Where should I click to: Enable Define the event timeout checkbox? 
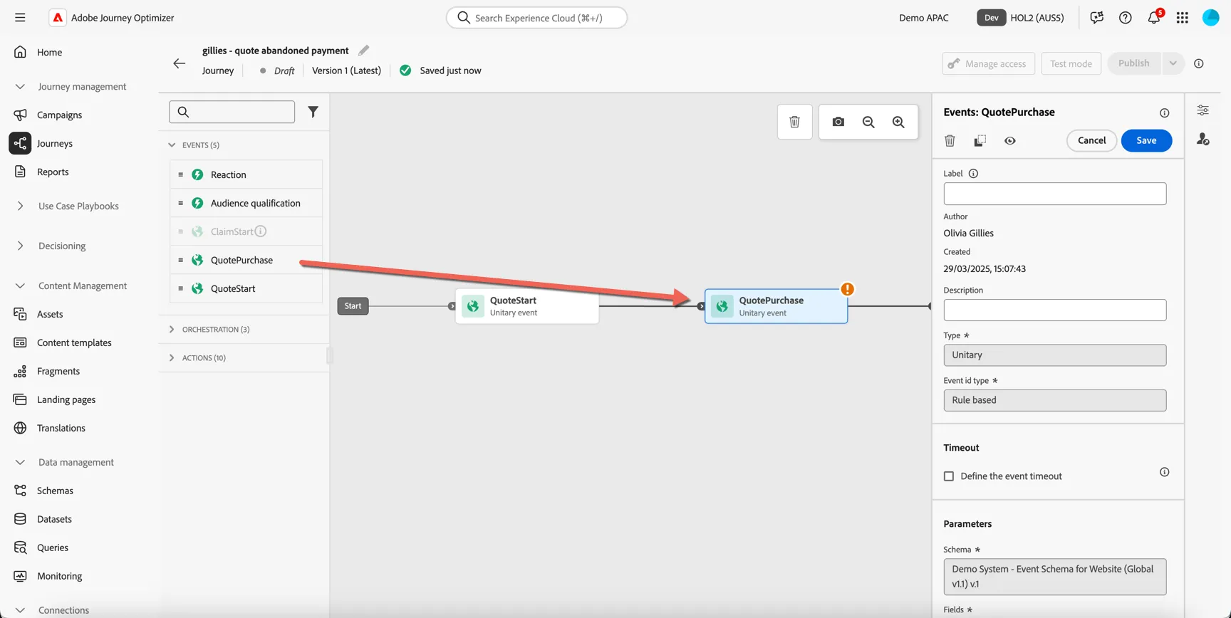tap(949, 476)
